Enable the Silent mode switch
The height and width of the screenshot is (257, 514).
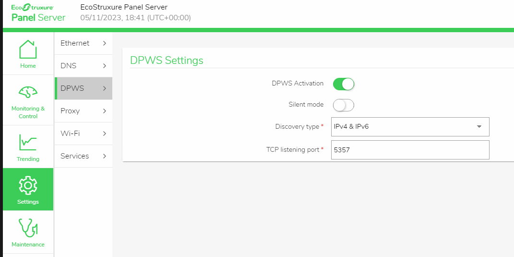[x=344, y=105]
